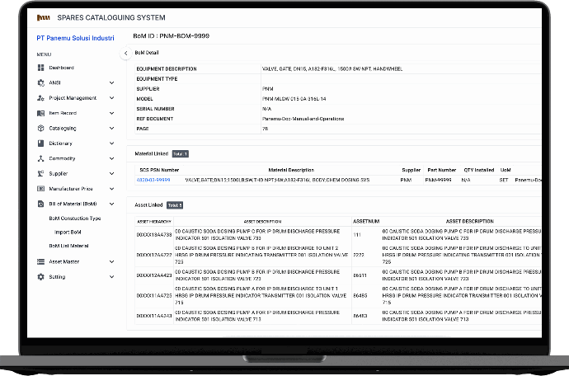Click the Setting gear icon
The height and width of the screenshot is (376, 569).
point(40,277)
